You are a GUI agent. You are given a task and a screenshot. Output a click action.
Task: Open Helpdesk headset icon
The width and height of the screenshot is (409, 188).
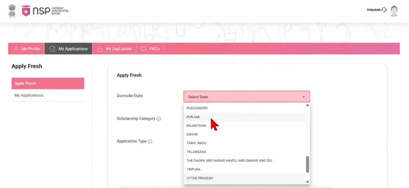(x=384, y=10)
